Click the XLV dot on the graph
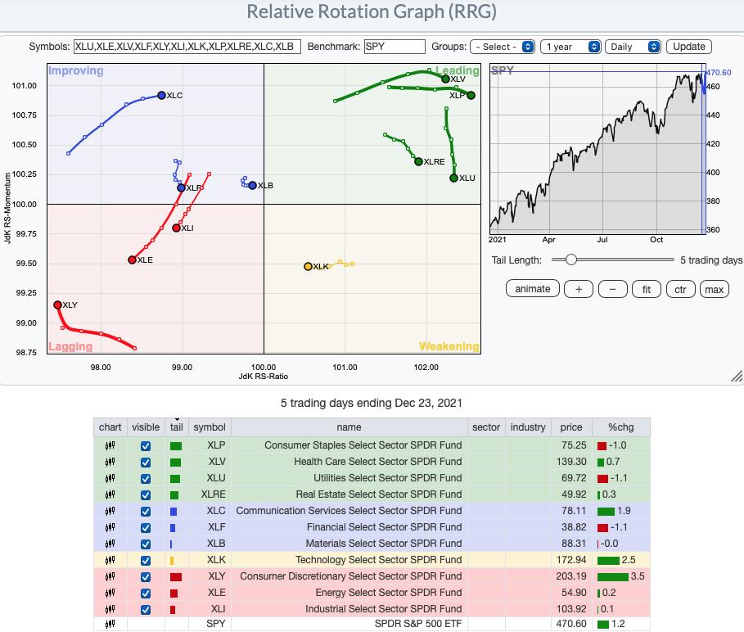744x632 pixels. pos(445,79)
